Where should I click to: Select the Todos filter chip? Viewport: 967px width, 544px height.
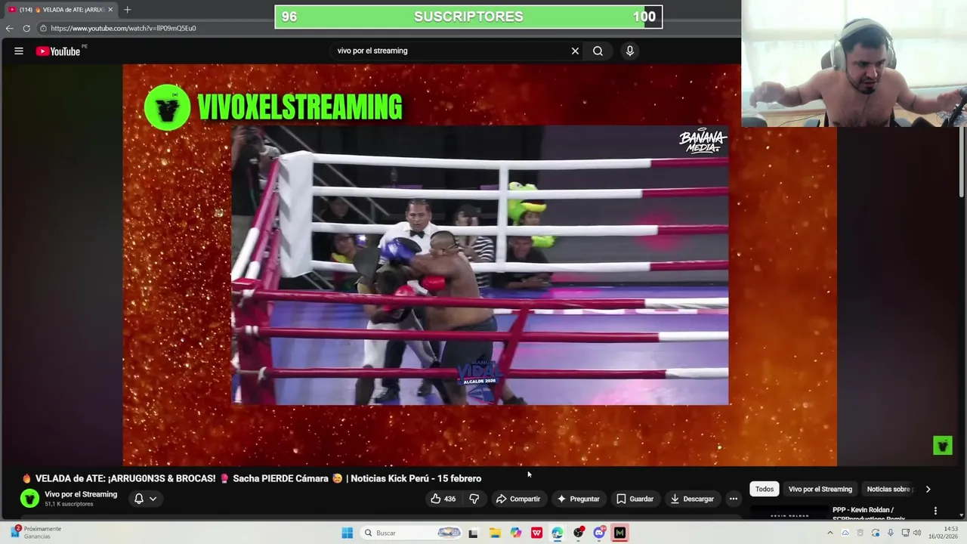click(x=765, y=489)
